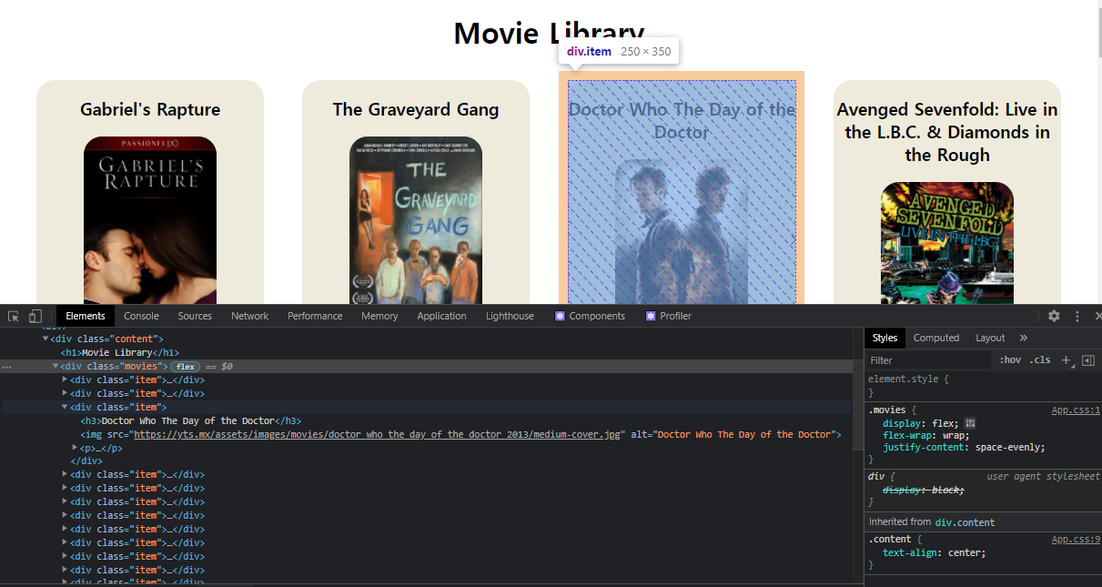Viewport: 1102px width, 587px height.
Task: Click the flex badge on the movies div
Action: tap(185, 366)
